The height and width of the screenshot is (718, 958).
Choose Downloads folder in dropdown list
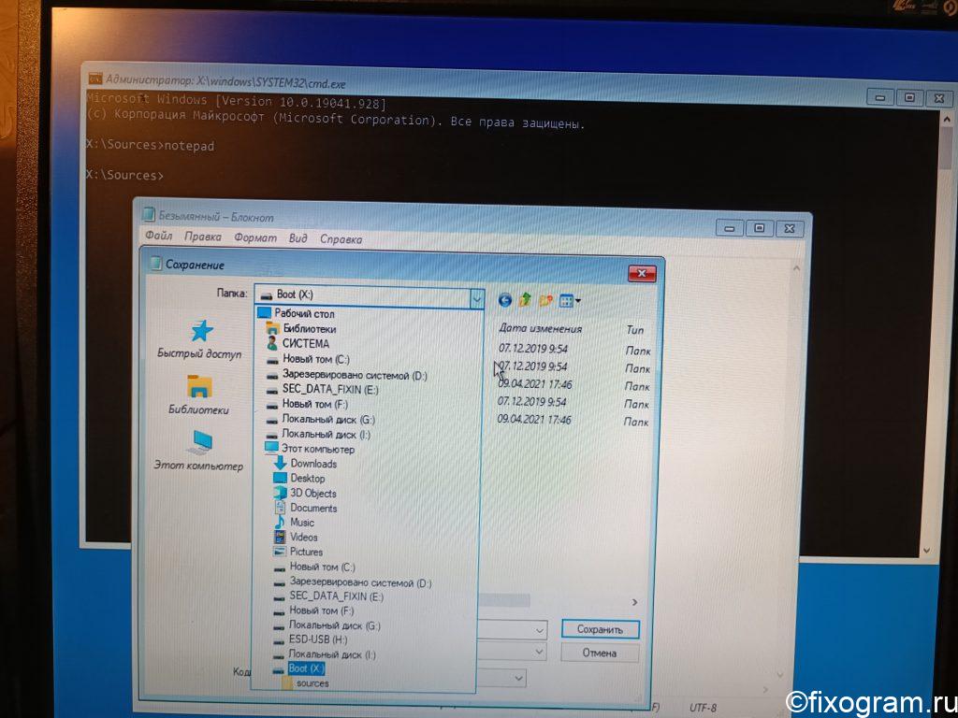point(306,464)
